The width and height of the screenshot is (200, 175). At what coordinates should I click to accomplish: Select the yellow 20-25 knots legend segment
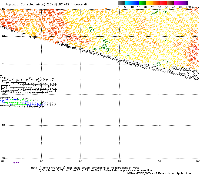pos(149,3)
